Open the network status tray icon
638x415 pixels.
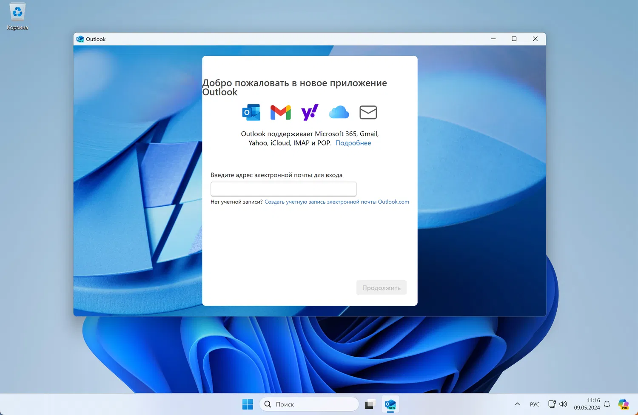552,404
